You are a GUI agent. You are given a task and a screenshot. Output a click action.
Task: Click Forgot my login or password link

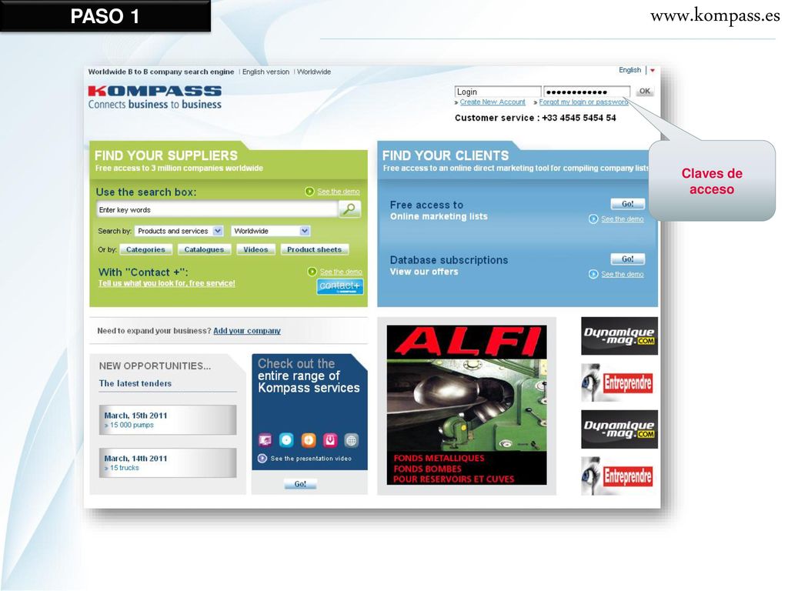tap(583, 102)
